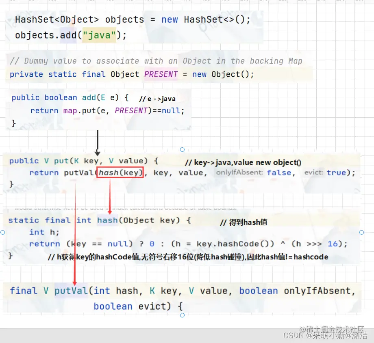
Task: Click the line "static final int hash(Object key) {"
Action: pyautogui.click(x=100, y=220)
